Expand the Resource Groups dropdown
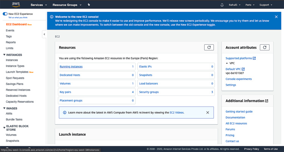Viewport: 284px width, 152px height. 67,5
